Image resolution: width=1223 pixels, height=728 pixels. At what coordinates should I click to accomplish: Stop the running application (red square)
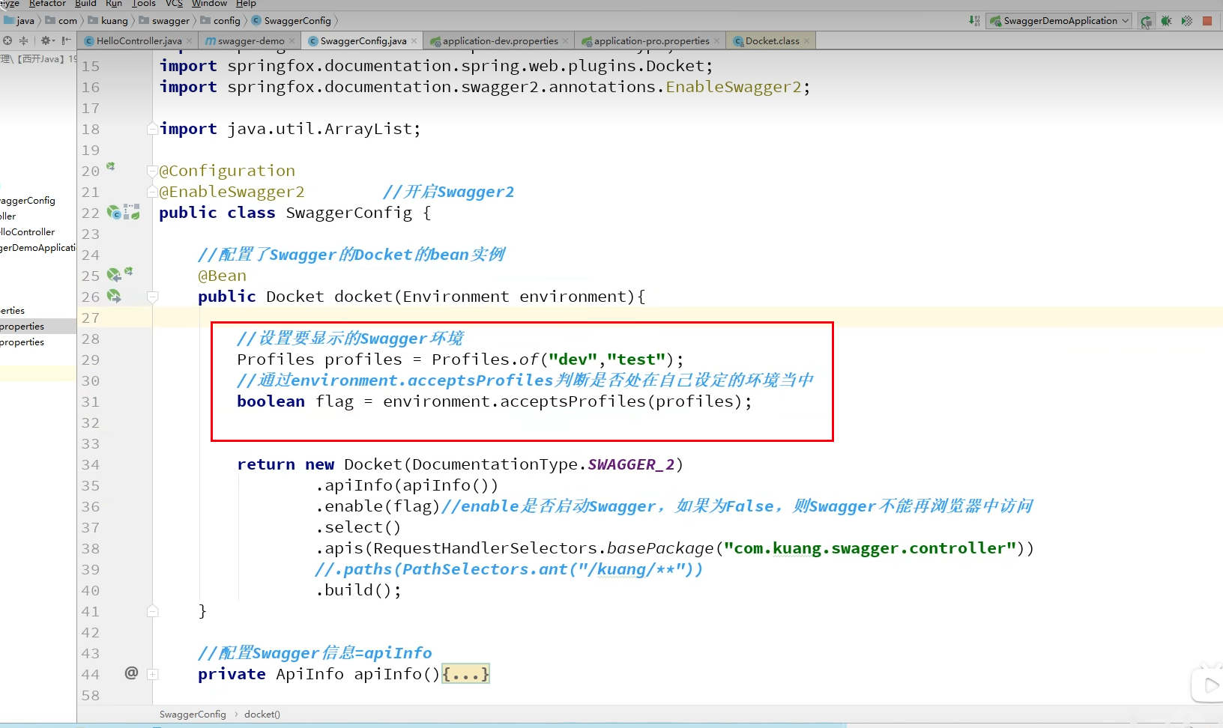coord(1207,21)
